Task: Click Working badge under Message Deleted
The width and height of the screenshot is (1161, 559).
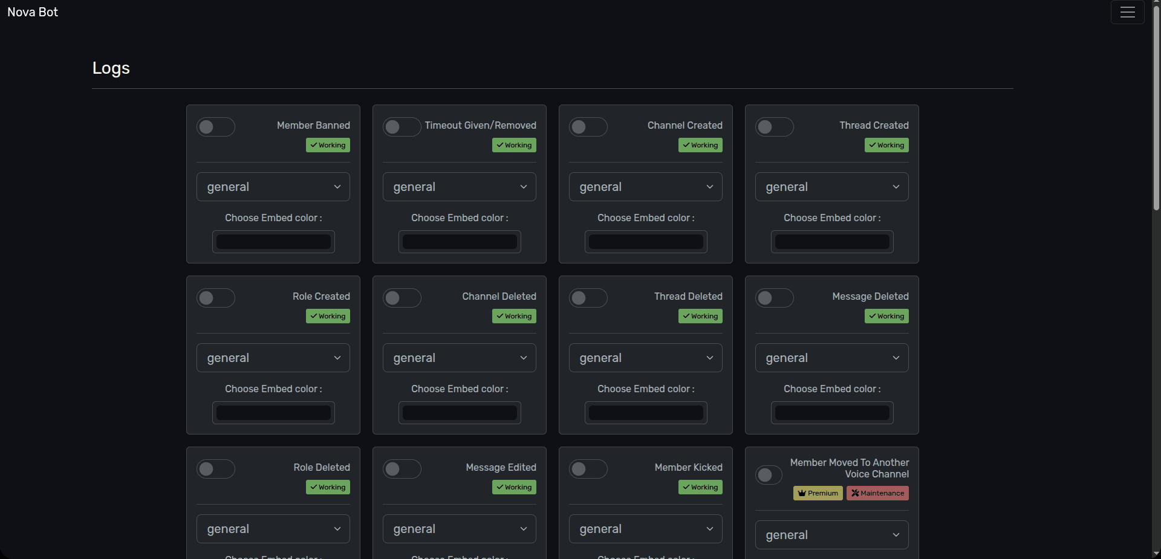Action: point(886,316)
